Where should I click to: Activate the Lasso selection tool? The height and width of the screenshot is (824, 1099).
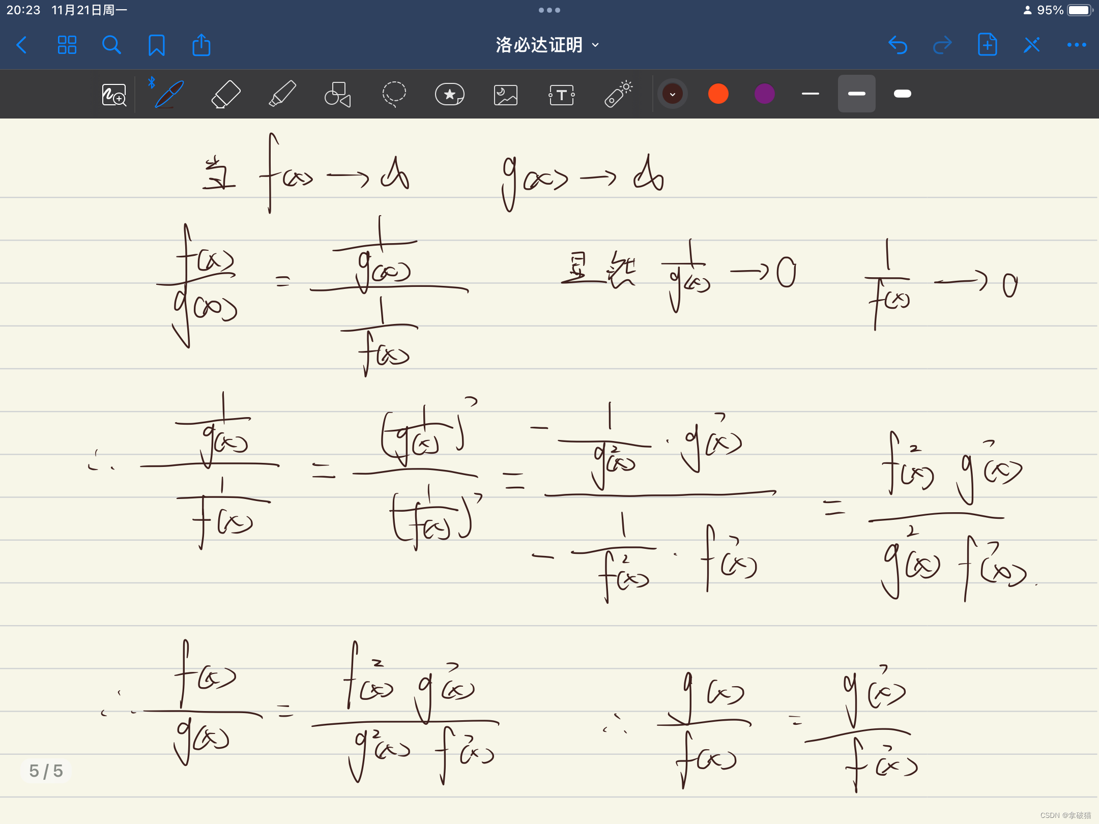click(394, 94)
